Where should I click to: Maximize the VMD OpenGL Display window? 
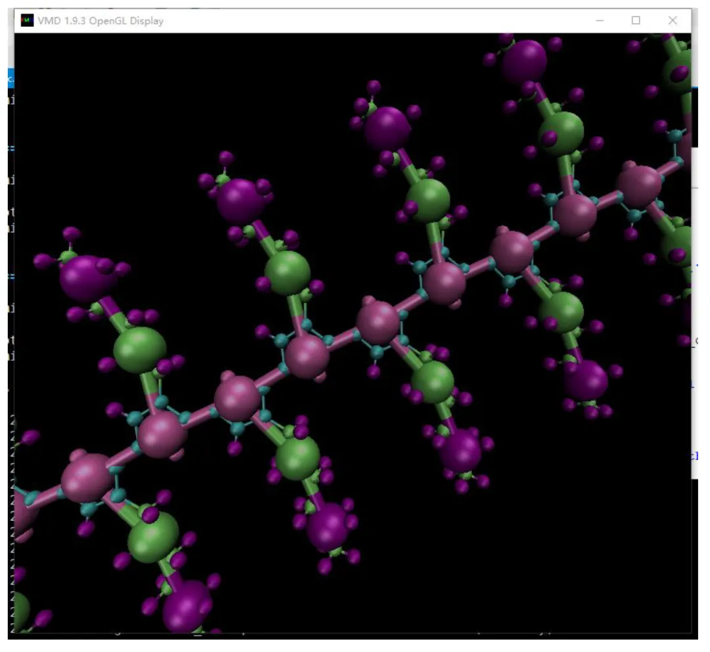pyautogui.click(x=636, y=20)
